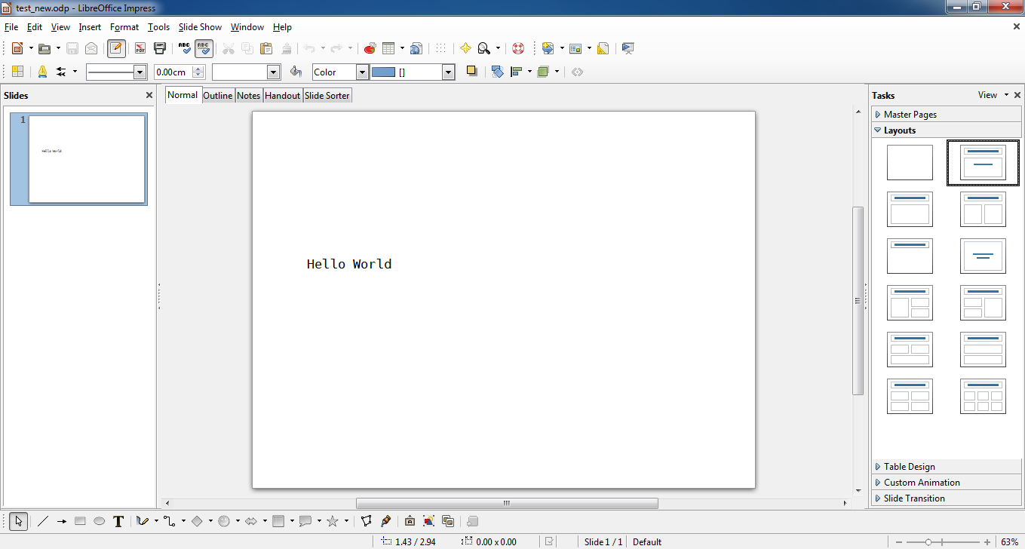Open the line style dropdown
This screenshot has height=549, width=1025.
point(140,72)
